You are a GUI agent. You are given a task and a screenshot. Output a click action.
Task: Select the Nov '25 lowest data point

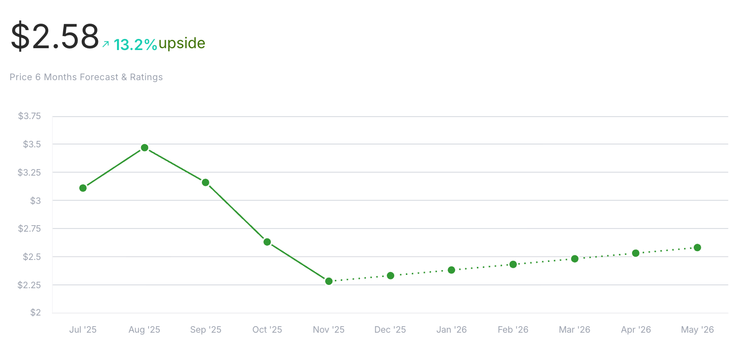(329, 281)
